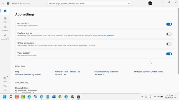Open the Get more info link

click(x=109, y=36)
